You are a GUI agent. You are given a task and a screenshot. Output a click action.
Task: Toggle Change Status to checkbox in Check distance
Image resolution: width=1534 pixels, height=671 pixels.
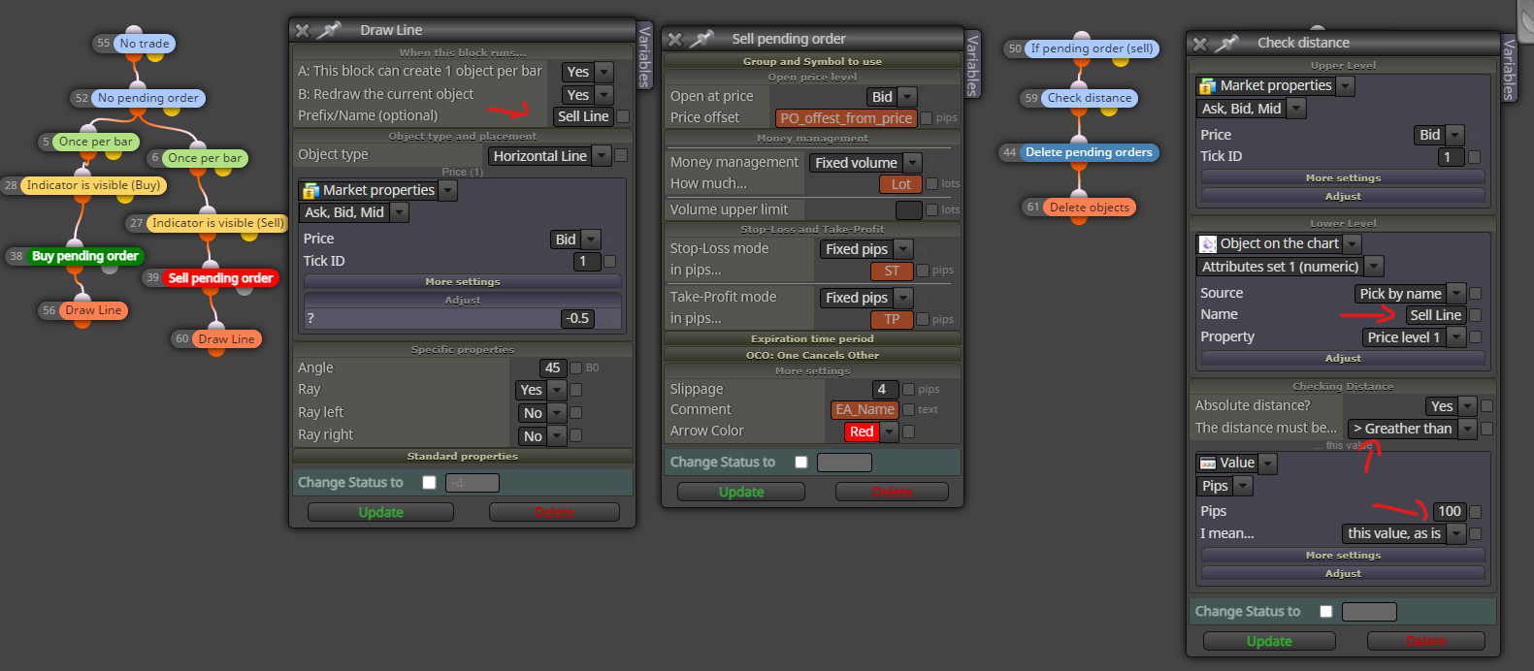(1325, 612)
